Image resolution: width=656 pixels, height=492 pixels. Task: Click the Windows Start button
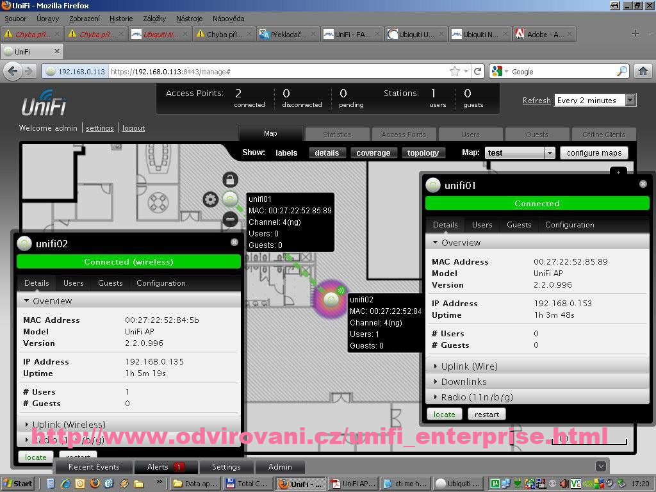[17, 484]
